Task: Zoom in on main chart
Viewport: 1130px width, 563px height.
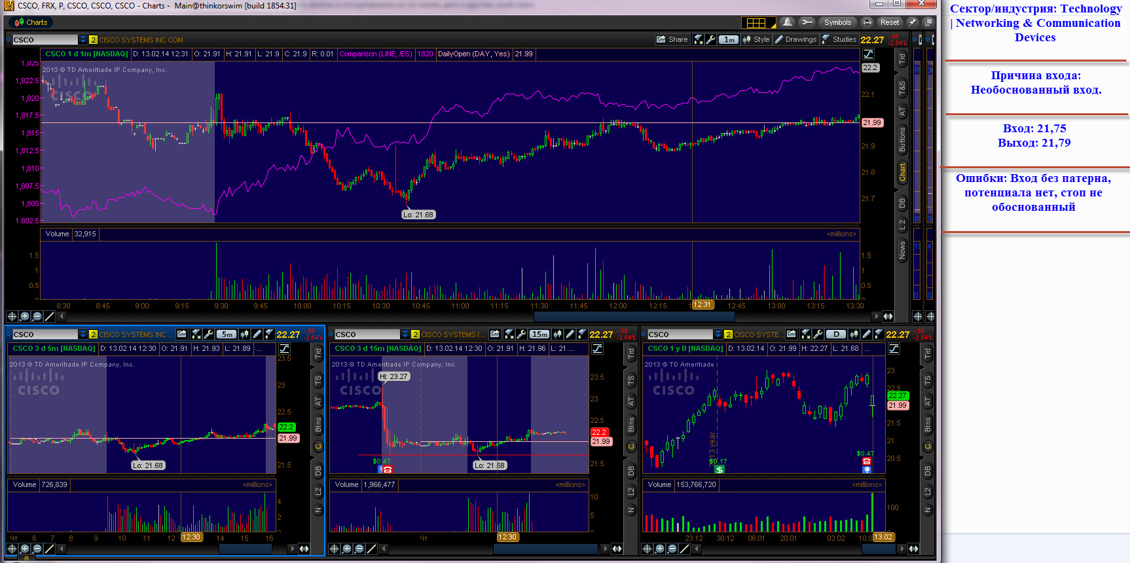Action: click(24, 316)
